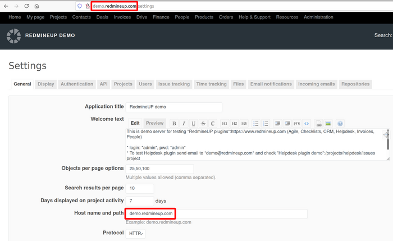Open the Protocol dropdown

point(135,233)
